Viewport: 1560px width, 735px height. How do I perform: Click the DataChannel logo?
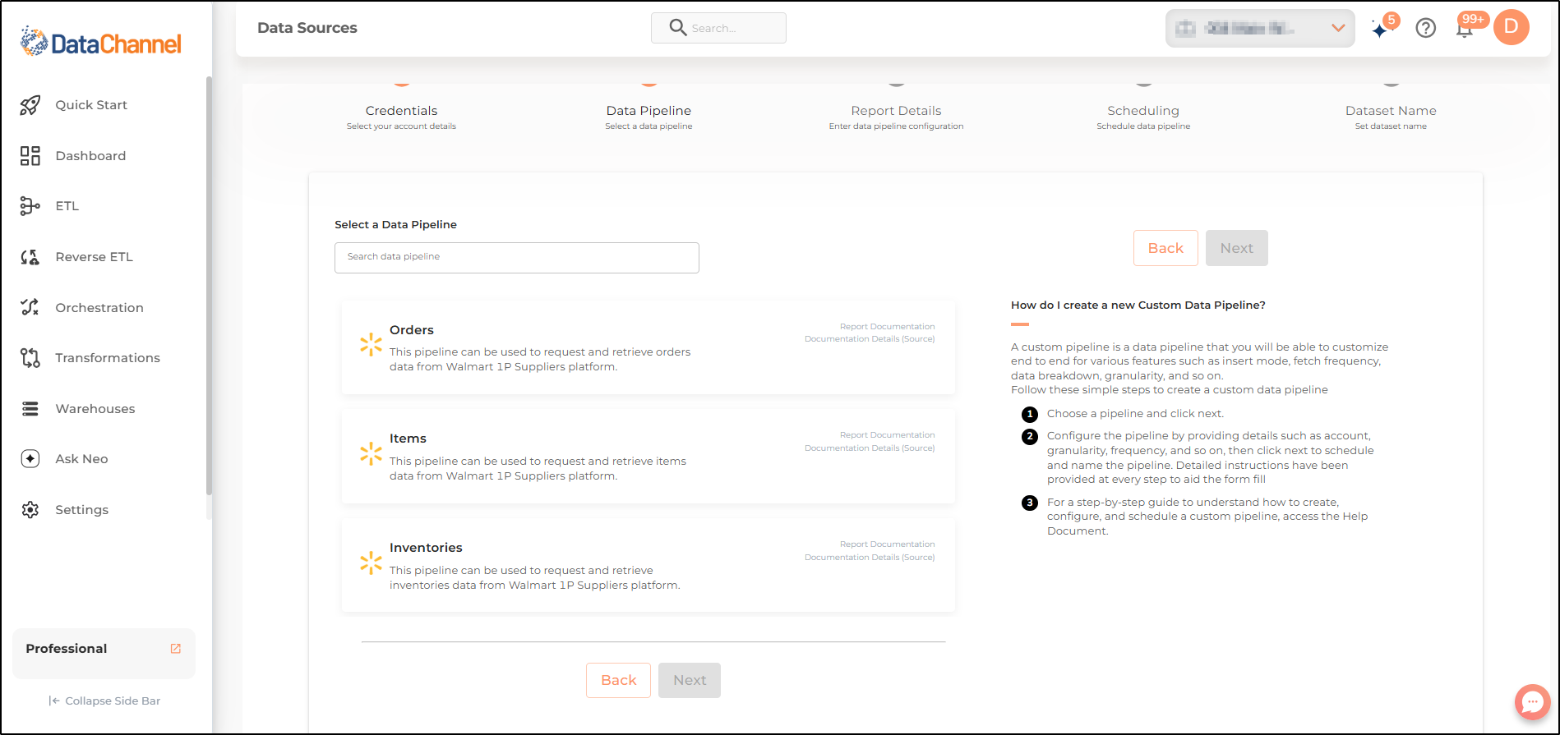[x=100, y=42]
